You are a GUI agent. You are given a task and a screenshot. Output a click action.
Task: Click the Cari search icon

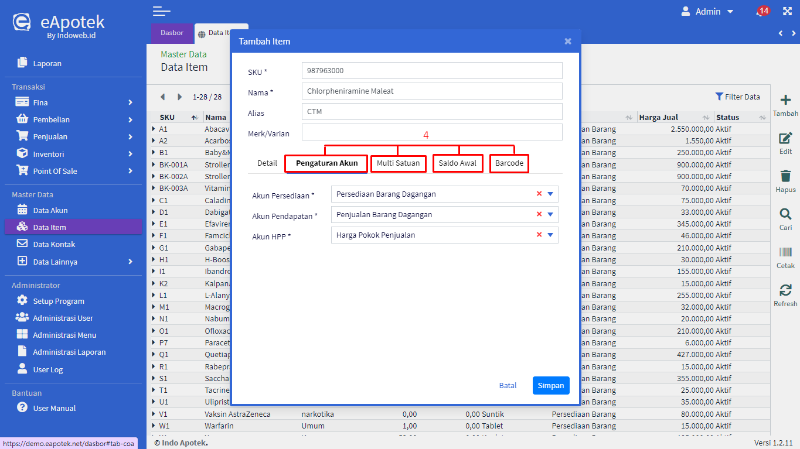[785, 214]
